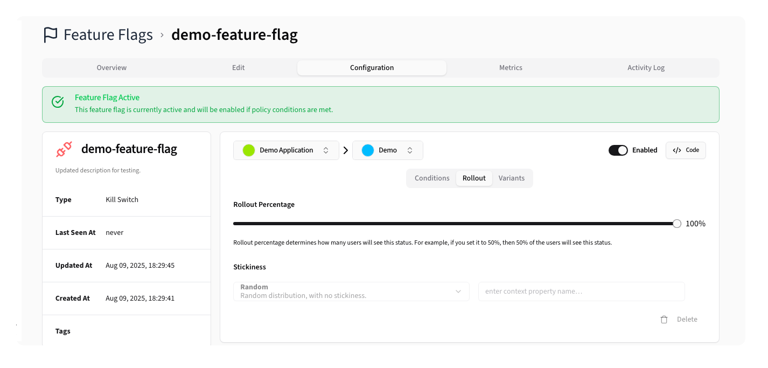The image size is (768, 368).
Task: Open the Variants tab
Action: [511, 178]
